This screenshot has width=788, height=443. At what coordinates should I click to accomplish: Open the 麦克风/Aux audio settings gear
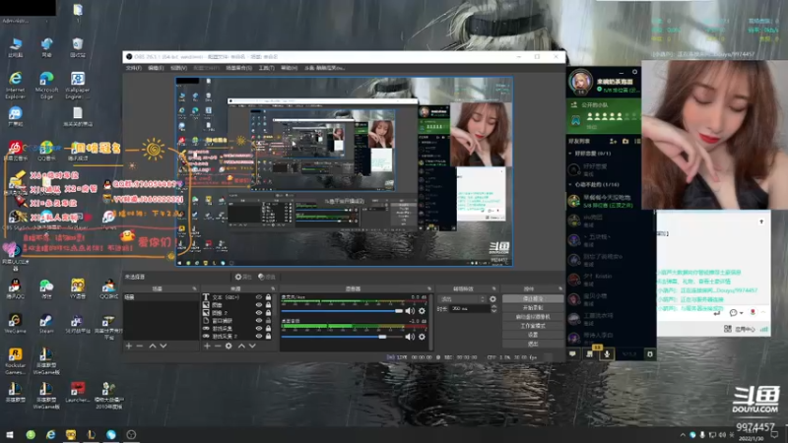[x=423, y=311]
